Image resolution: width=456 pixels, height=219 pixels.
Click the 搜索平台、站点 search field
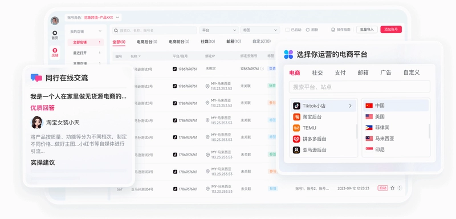click(x=360, y=87)
